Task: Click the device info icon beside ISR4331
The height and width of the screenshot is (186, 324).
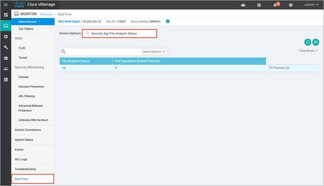Action: pyautogui.click(x=168, y=21)
